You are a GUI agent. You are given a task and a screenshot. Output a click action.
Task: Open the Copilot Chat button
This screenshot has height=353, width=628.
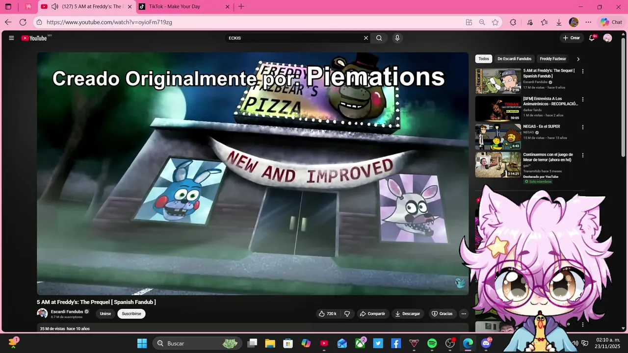tap(611, 22)
